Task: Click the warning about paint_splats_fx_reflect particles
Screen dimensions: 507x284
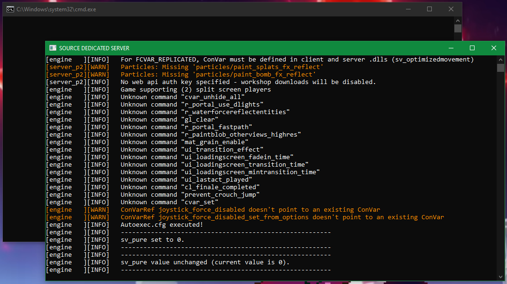Action: (185, 67)
